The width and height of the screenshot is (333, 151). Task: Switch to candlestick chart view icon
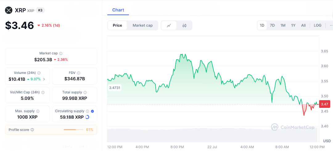(184, 26)
